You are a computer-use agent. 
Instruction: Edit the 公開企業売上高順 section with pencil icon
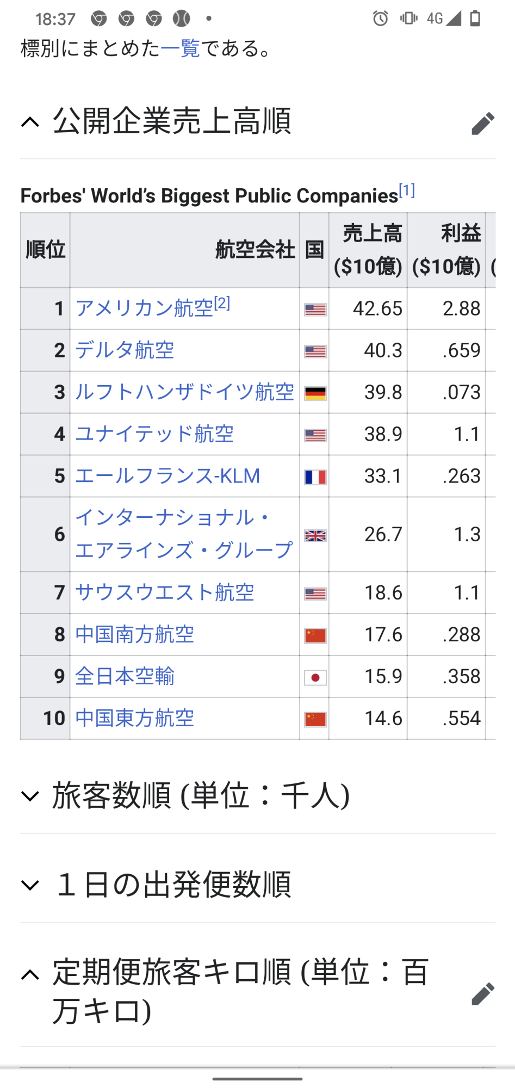tap(482, 123)
